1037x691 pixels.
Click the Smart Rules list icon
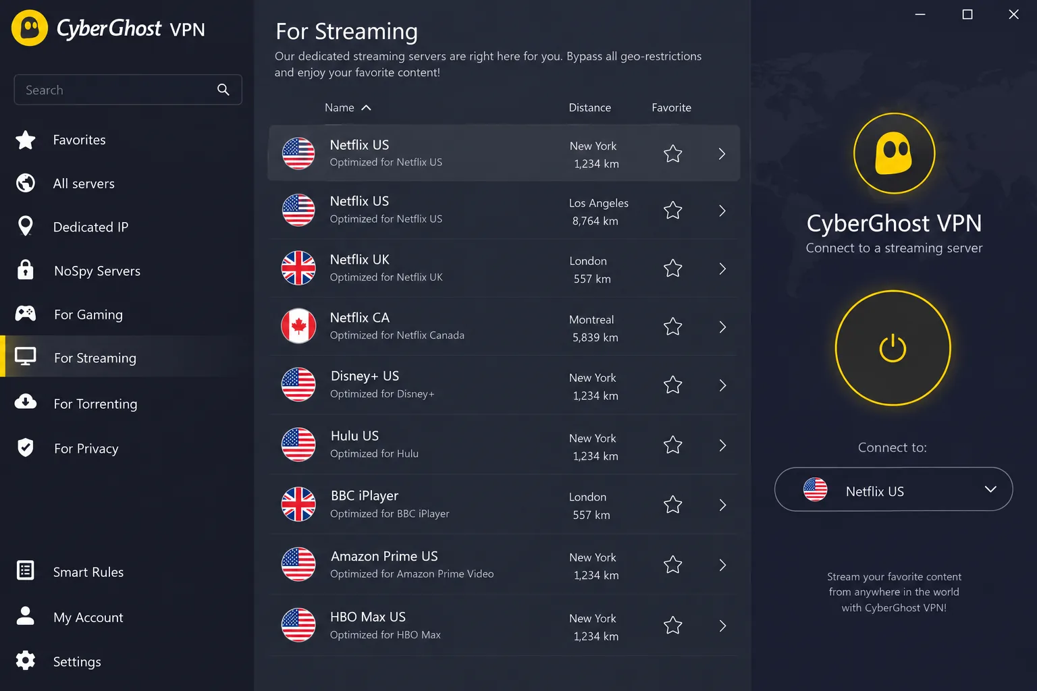26,571
